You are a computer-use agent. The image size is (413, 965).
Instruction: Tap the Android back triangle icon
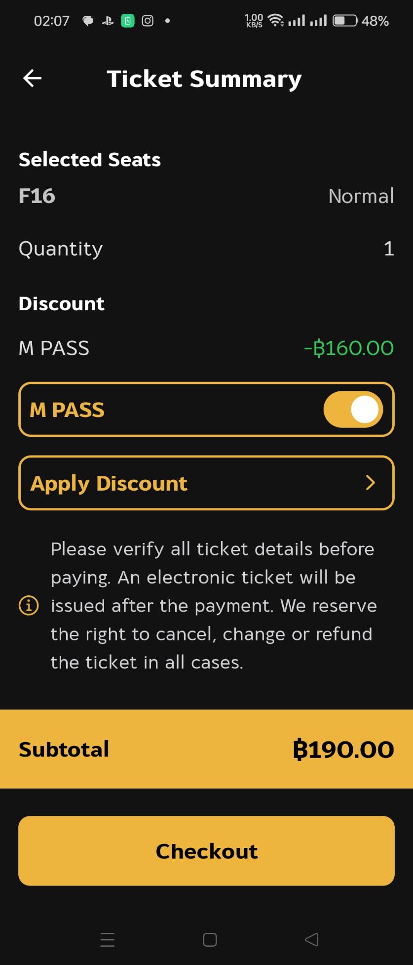(312, 939)
